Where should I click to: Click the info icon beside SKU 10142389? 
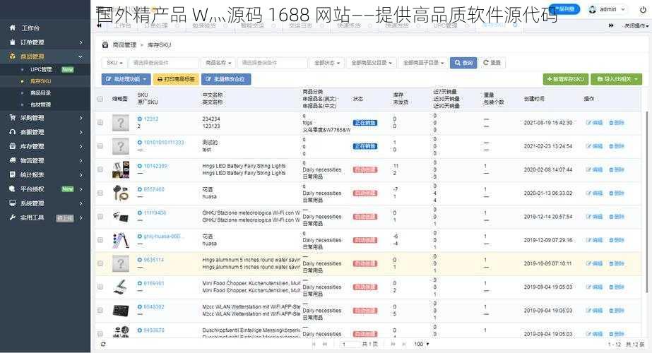[x=140, y=166]
